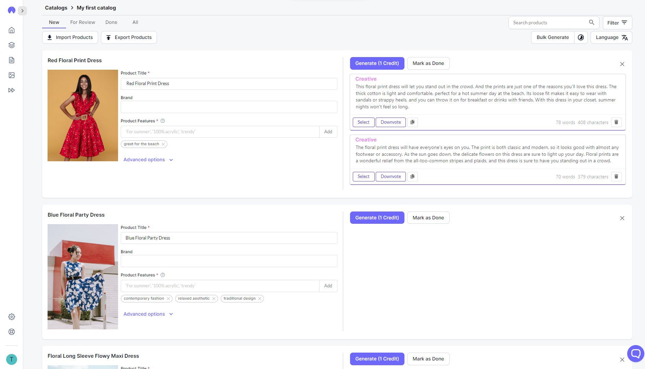Switch to the New tab
The width and height of the screenshot is (645, 369).
pyautogui.click(x=54, y=22)
